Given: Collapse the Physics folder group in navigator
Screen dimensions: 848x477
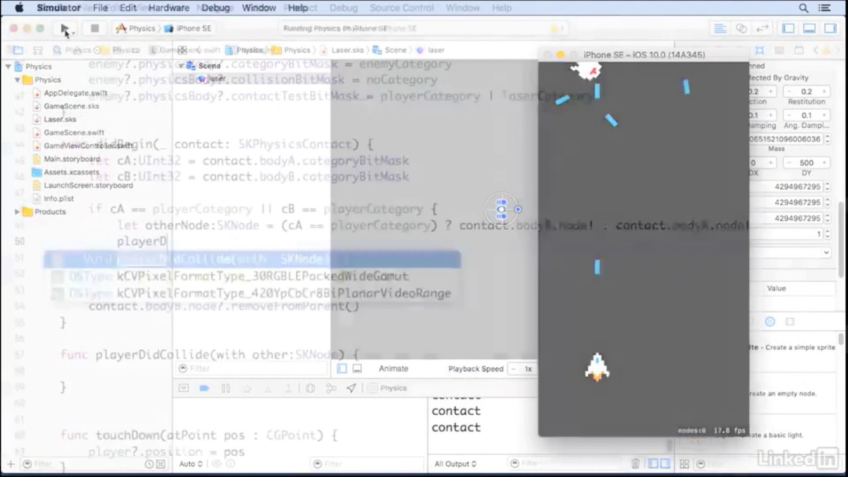Looking at the screenshot, I should click(17, 79).
